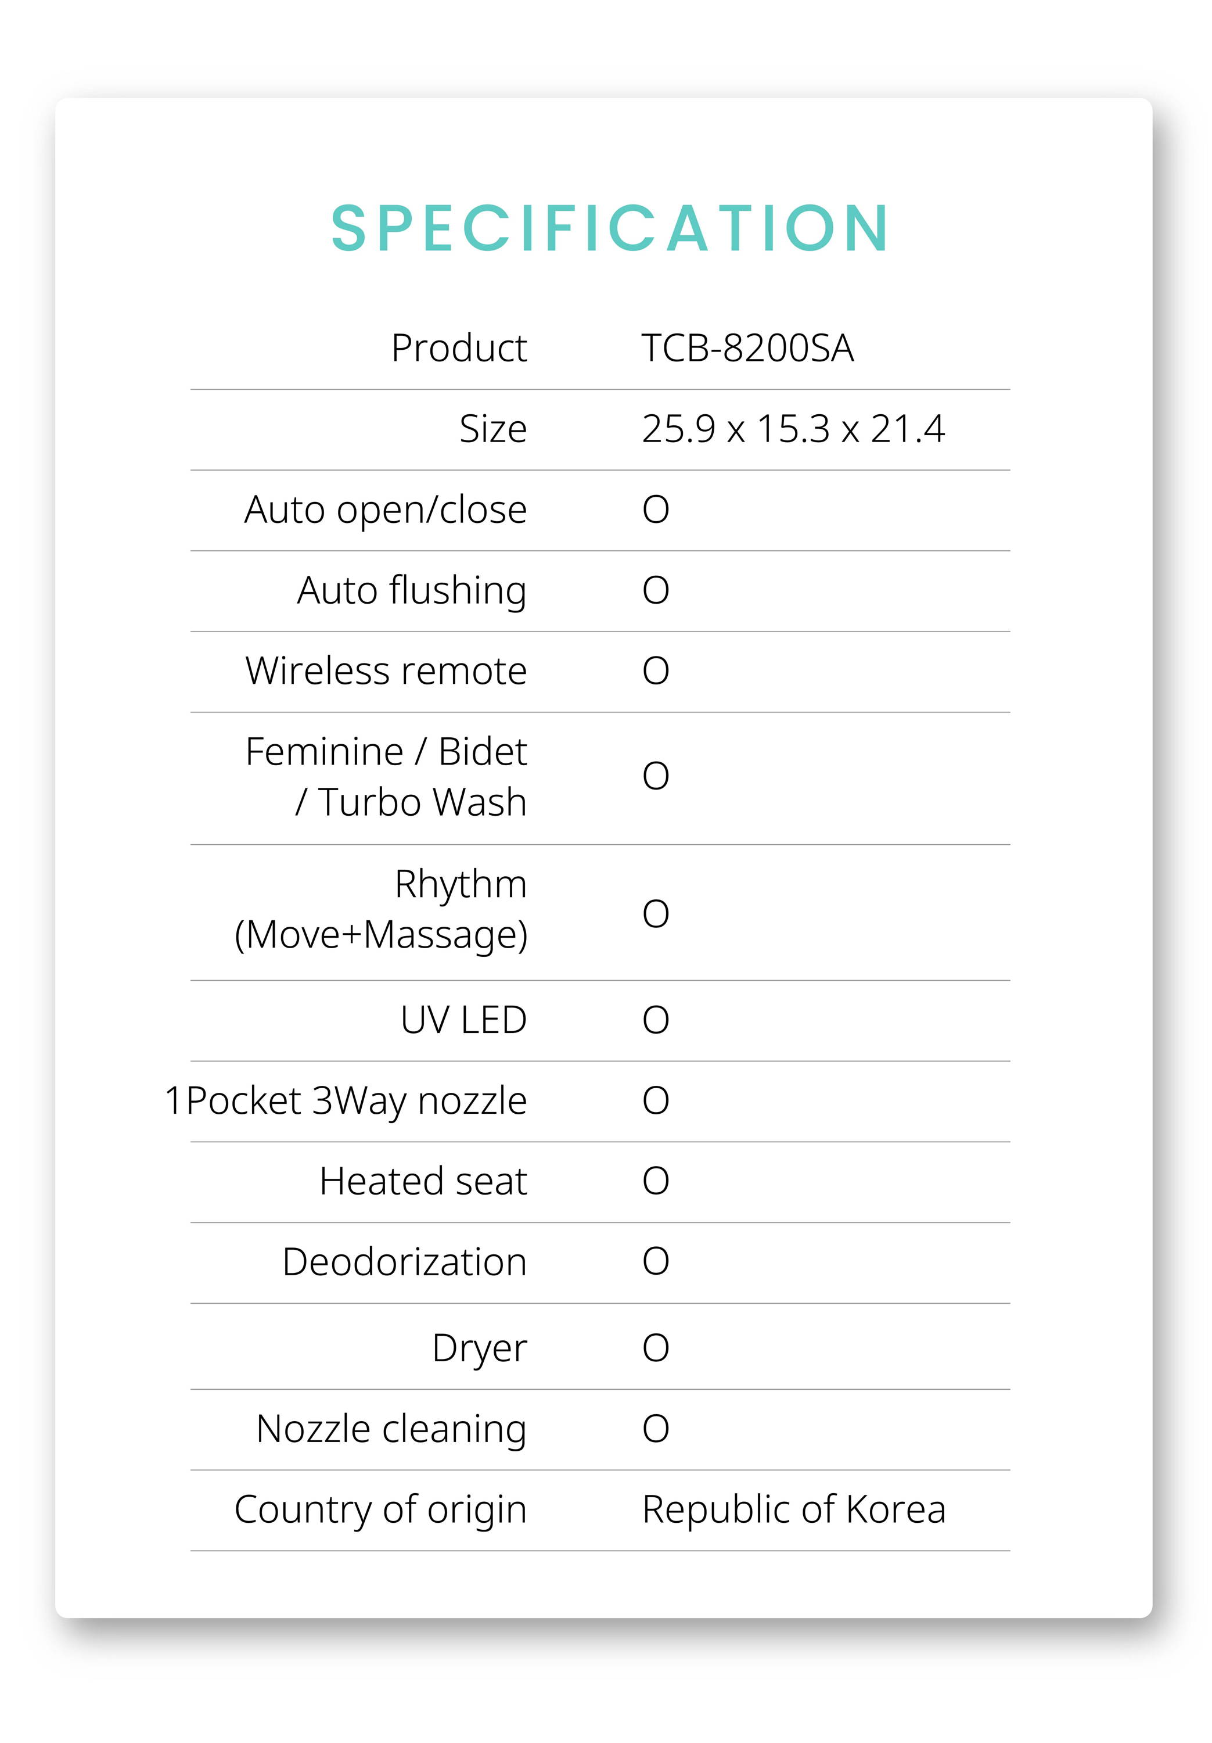
Task: Click the Country of origin label
Action: (380, 1509)
